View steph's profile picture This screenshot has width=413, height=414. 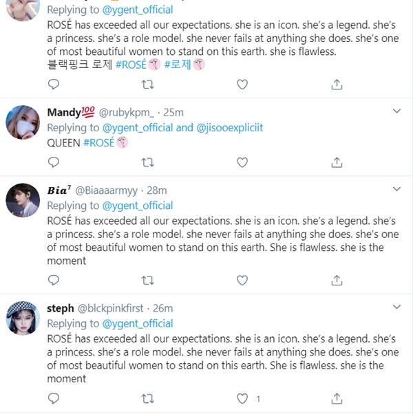(23, 318)
